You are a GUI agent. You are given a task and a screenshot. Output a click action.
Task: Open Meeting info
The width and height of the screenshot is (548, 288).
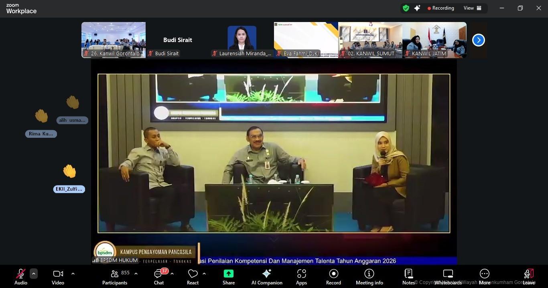pyautogui.click(x=369, y=277)
